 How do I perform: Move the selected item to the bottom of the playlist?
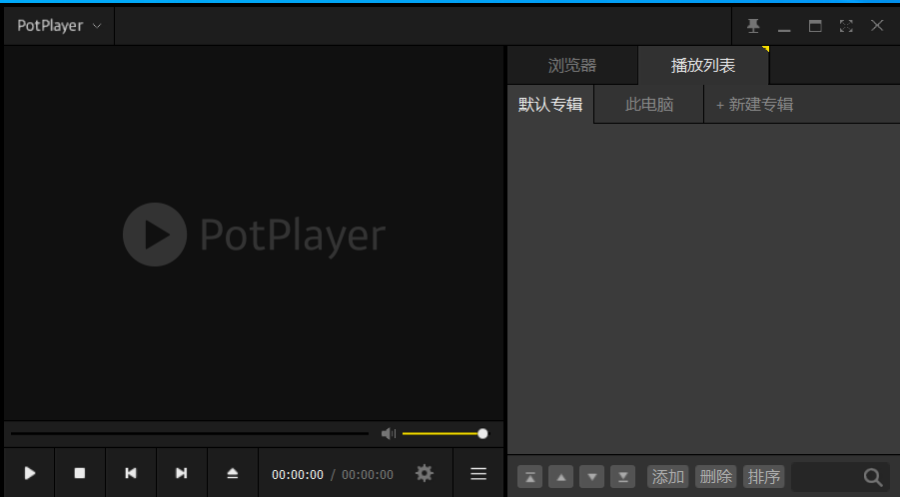click(x=622, y=476)
